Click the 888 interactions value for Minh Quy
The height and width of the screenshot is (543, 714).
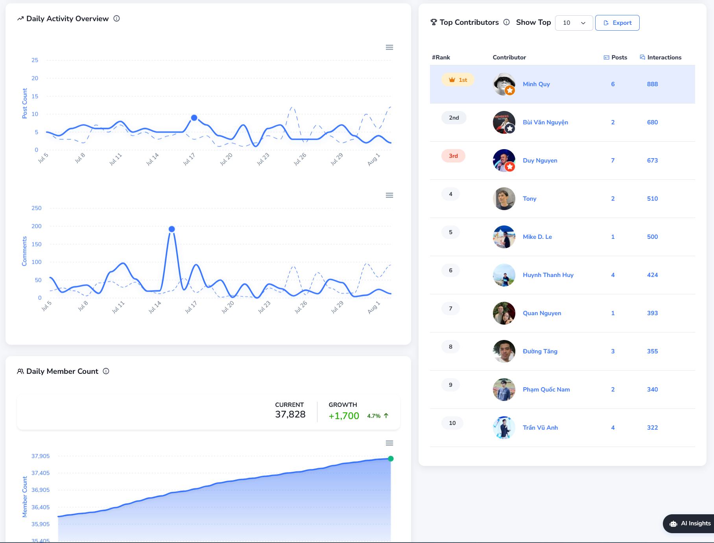coord(652,84)
